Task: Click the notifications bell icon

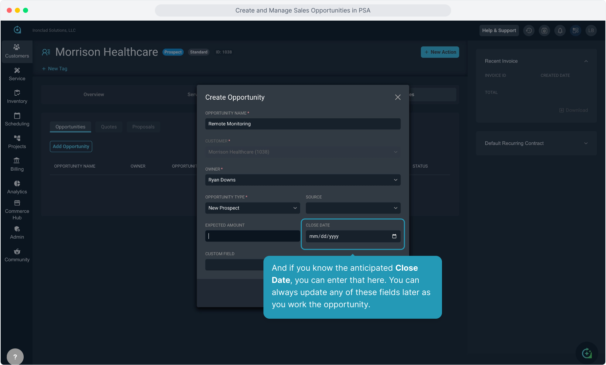Action: point(560,30)
